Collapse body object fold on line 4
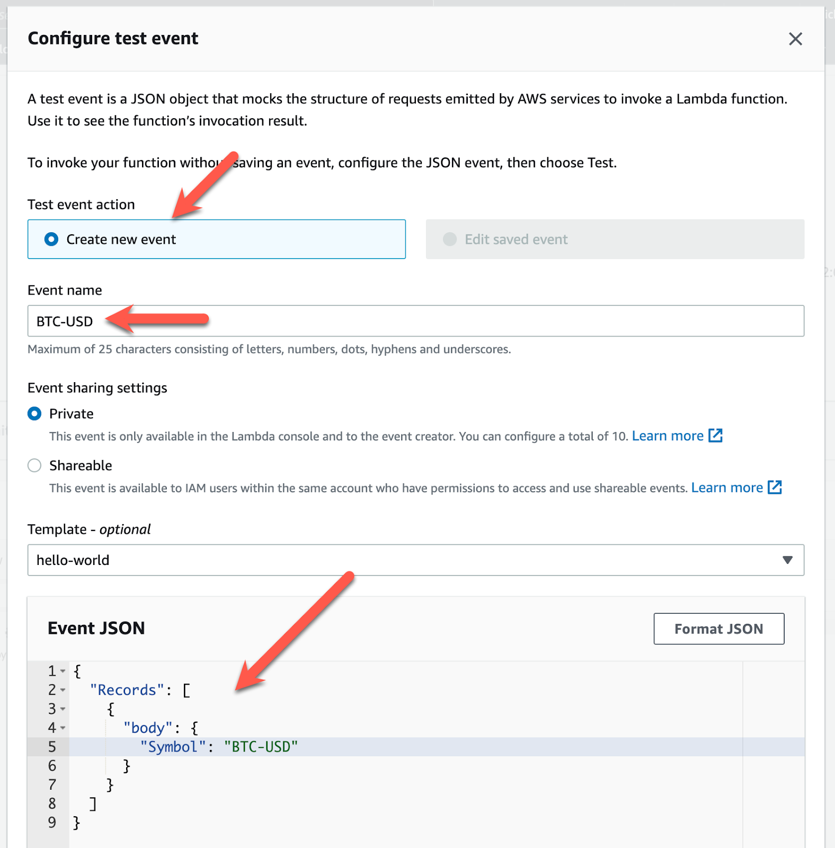Image resolution: width=835 pixels, height=848 pixels. click(x=63, y=728)
